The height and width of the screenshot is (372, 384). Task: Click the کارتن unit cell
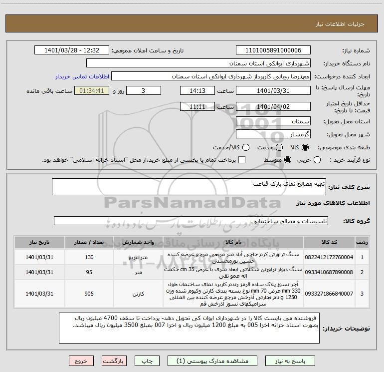138,294
